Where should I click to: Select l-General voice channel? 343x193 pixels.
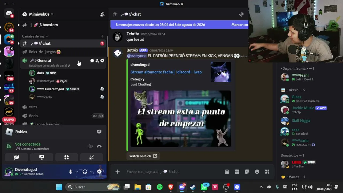pyautogui.click(x=63, y=62)
